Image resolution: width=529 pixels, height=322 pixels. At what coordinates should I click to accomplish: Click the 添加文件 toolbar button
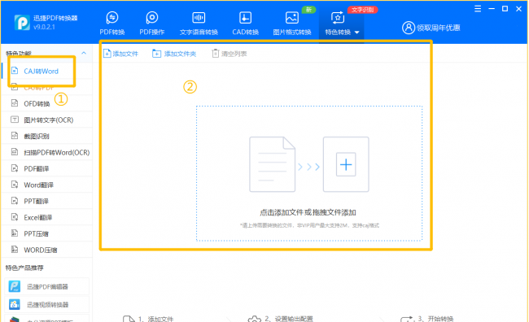click(120, 54)
